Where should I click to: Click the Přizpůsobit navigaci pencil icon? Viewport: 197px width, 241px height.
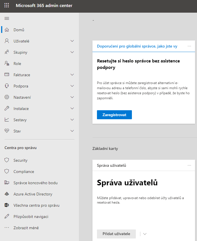click(7, 217)
